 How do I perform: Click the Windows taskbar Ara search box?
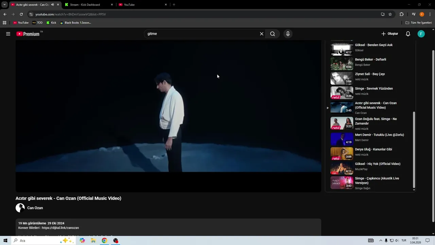(x=43, y=241)
